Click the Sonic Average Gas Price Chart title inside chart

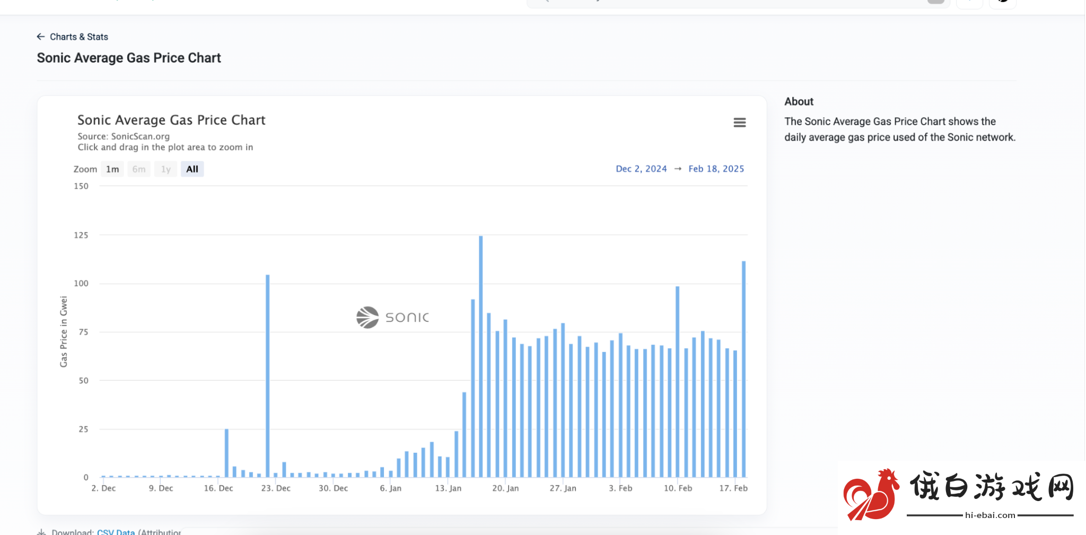click(171, 120)
